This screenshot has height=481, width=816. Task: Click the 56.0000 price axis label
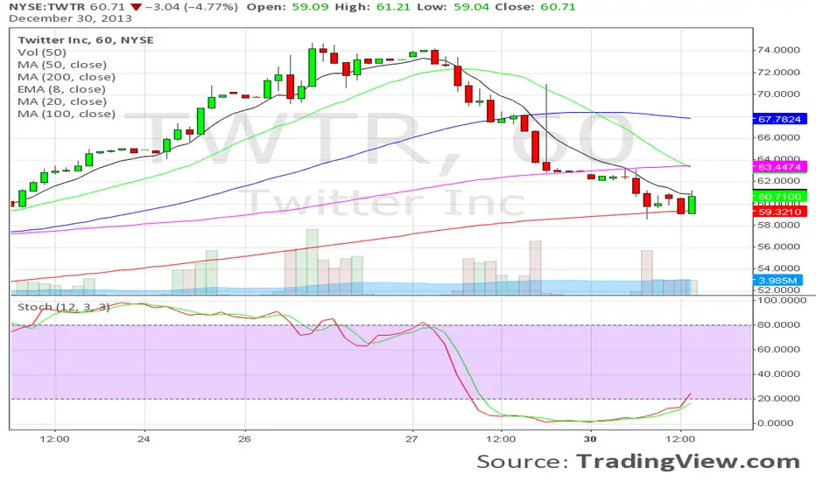778,247
